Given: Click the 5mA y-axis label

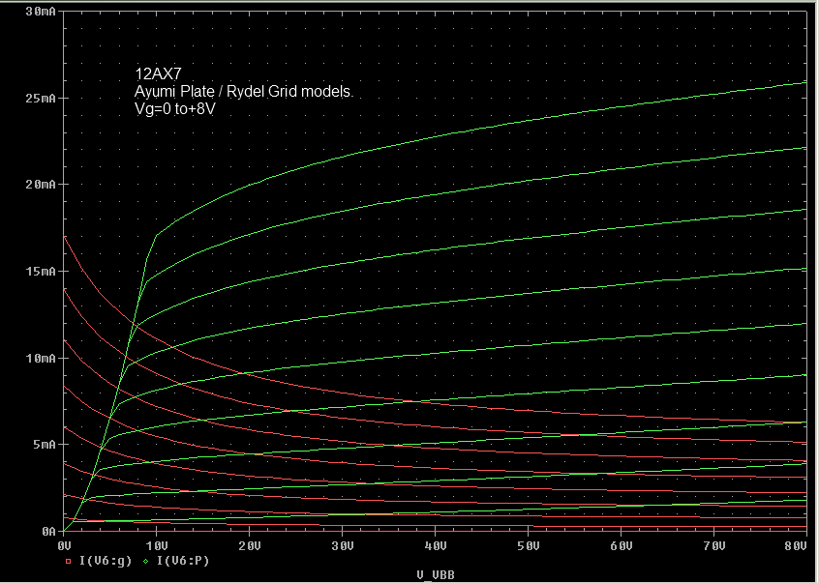Looking at the screenshot, I should pyautogui.click(x=45, y=445).
